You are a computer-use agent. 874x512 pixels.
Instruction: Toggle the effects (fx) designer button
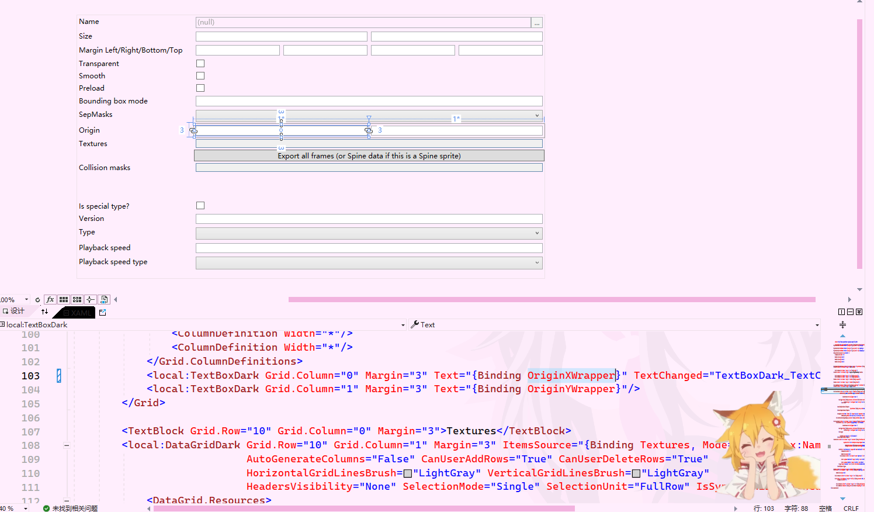click(x=50, y=299)
